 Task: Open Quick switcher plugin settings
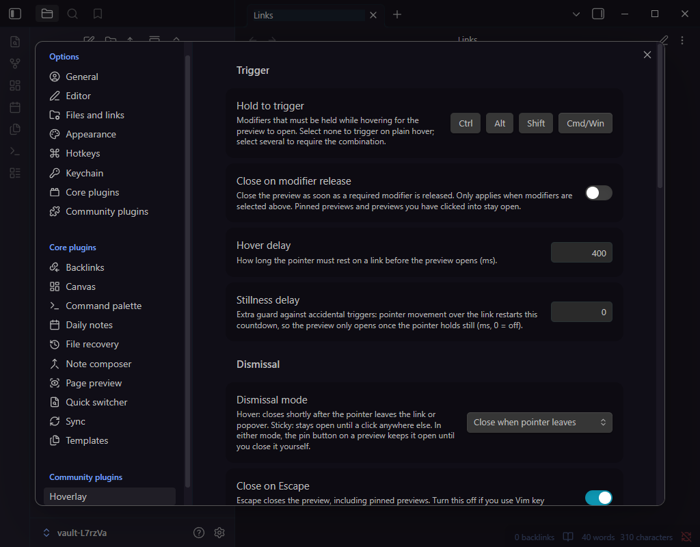(110, 402)
